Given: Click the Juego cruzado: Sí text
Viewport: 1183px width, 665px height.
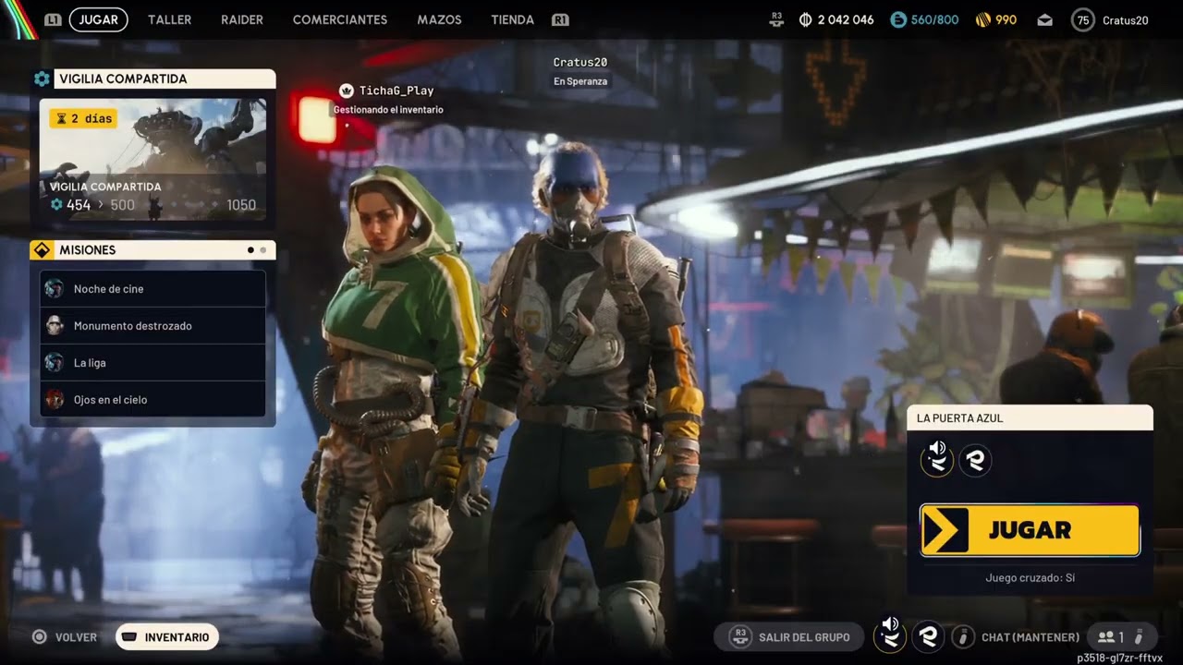Looking at the screenshot, I should tap(1030, 578).
